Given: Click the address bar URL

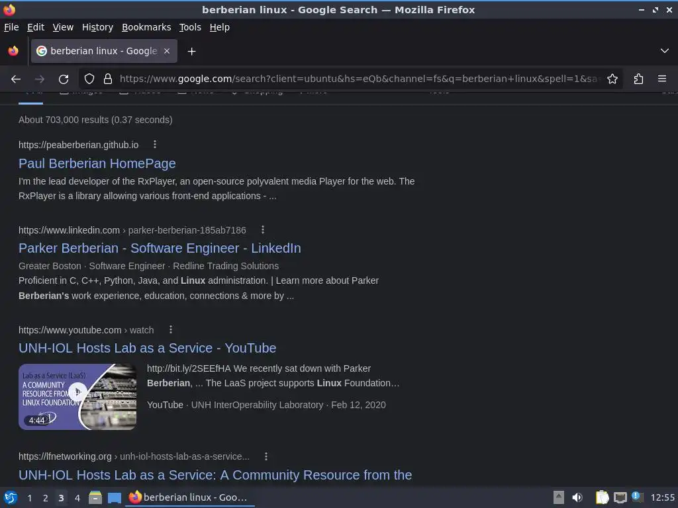Looking at the screenshot, I should click(359, 79).
